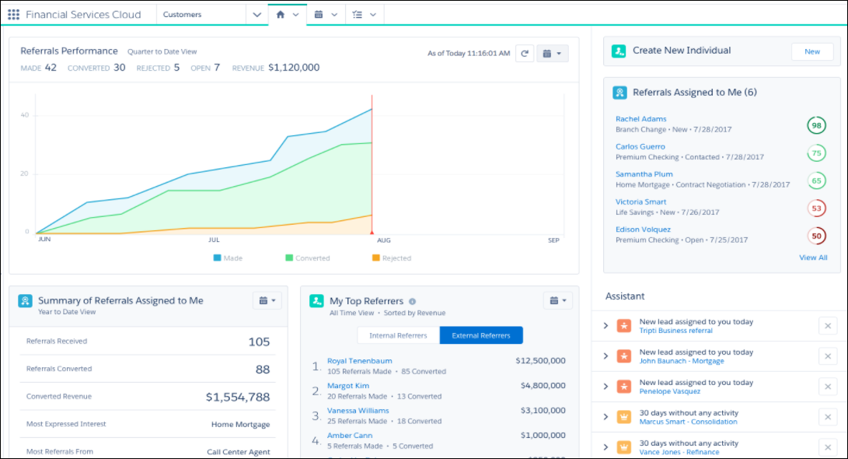The height and width of the screenshot is (459, 848).
Task: Click the Converted Revenue value $1,554,788
Action: pos(237,397)
